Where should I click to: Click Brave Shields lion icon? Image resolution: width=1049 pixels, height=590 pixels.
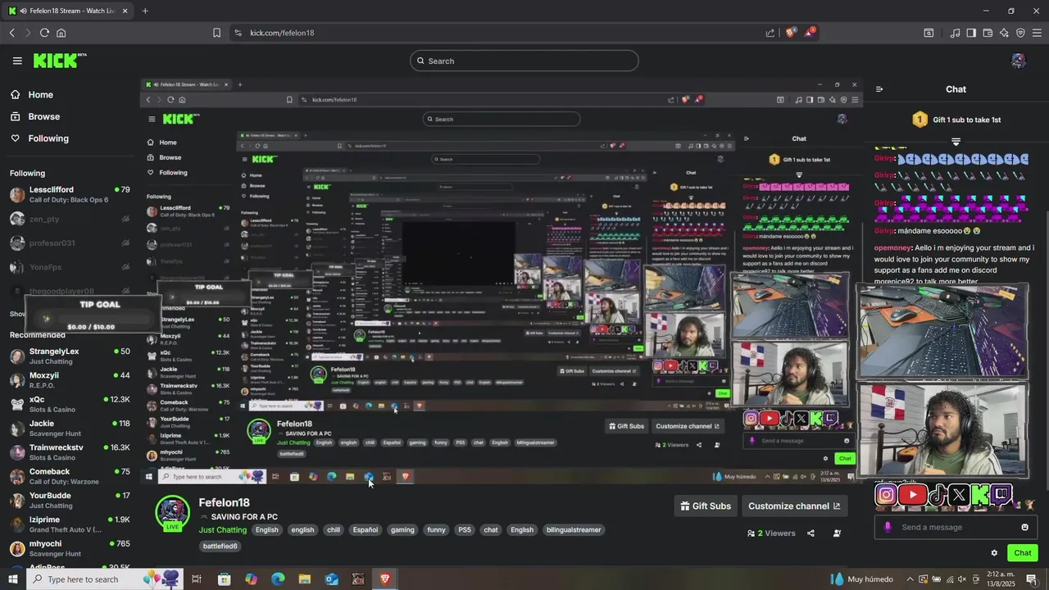coord(790,33)
